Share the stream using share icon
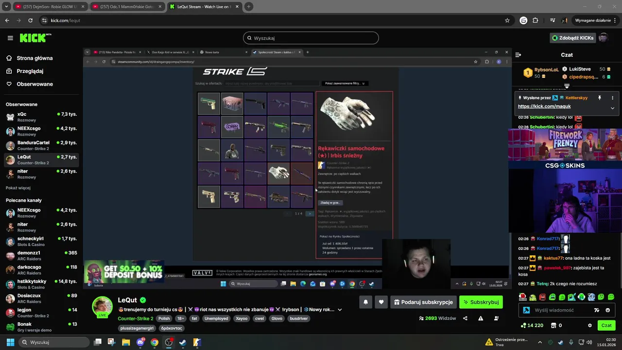 (x=465, y=318)
